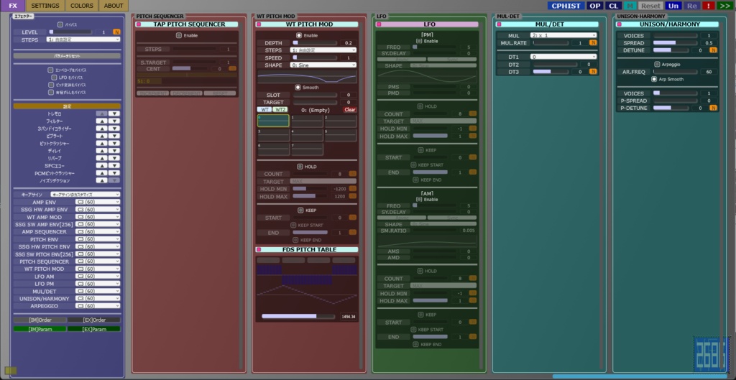Screen dimensions: 736x380
Task: Move トレモロ effect down with arrow
Action: 114,113
